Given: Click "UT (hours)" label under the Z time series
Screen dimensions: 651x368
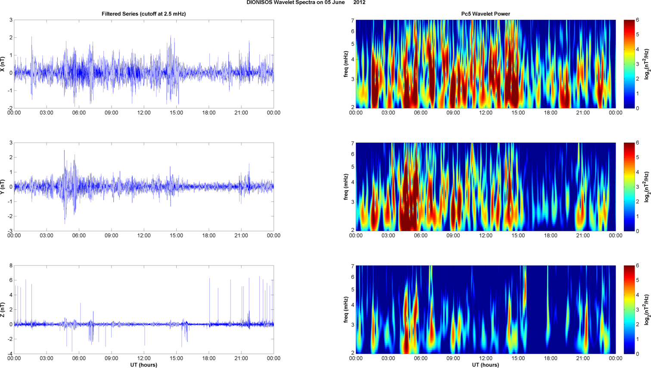Looking at the screenshot, I should tap(144, 365).
